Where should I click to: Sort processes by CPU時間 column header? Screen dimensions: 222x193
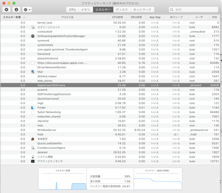coord(117,17)
